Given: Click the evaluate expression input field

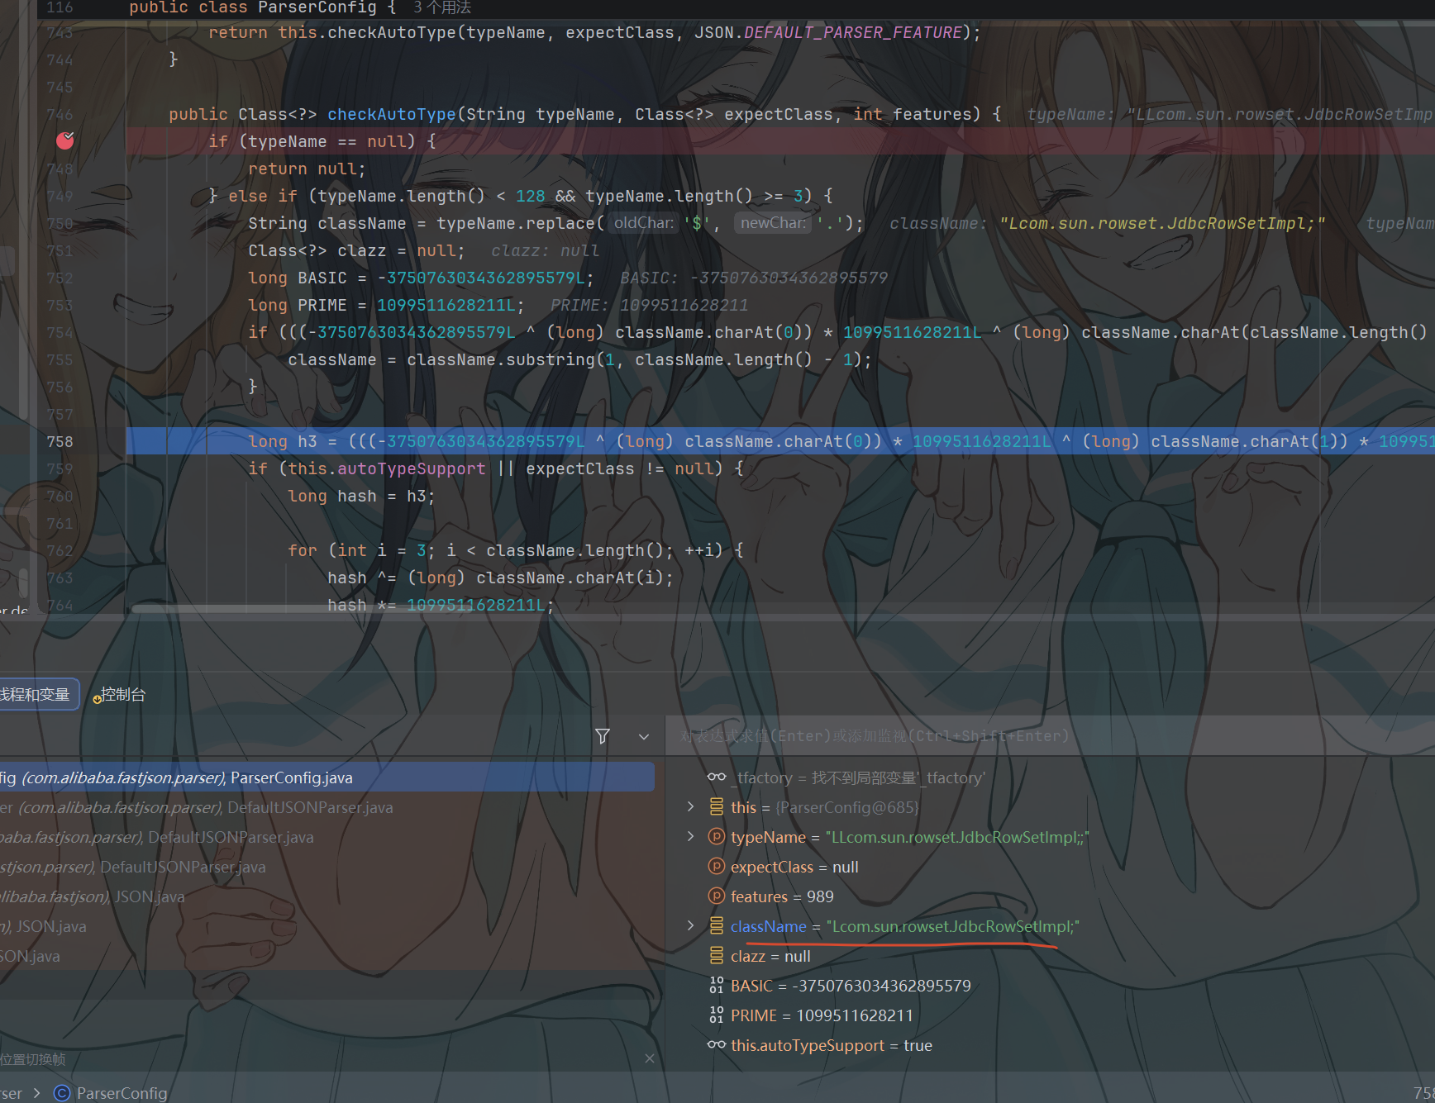Looking at the screenshot, I should tap(1050, 736).
